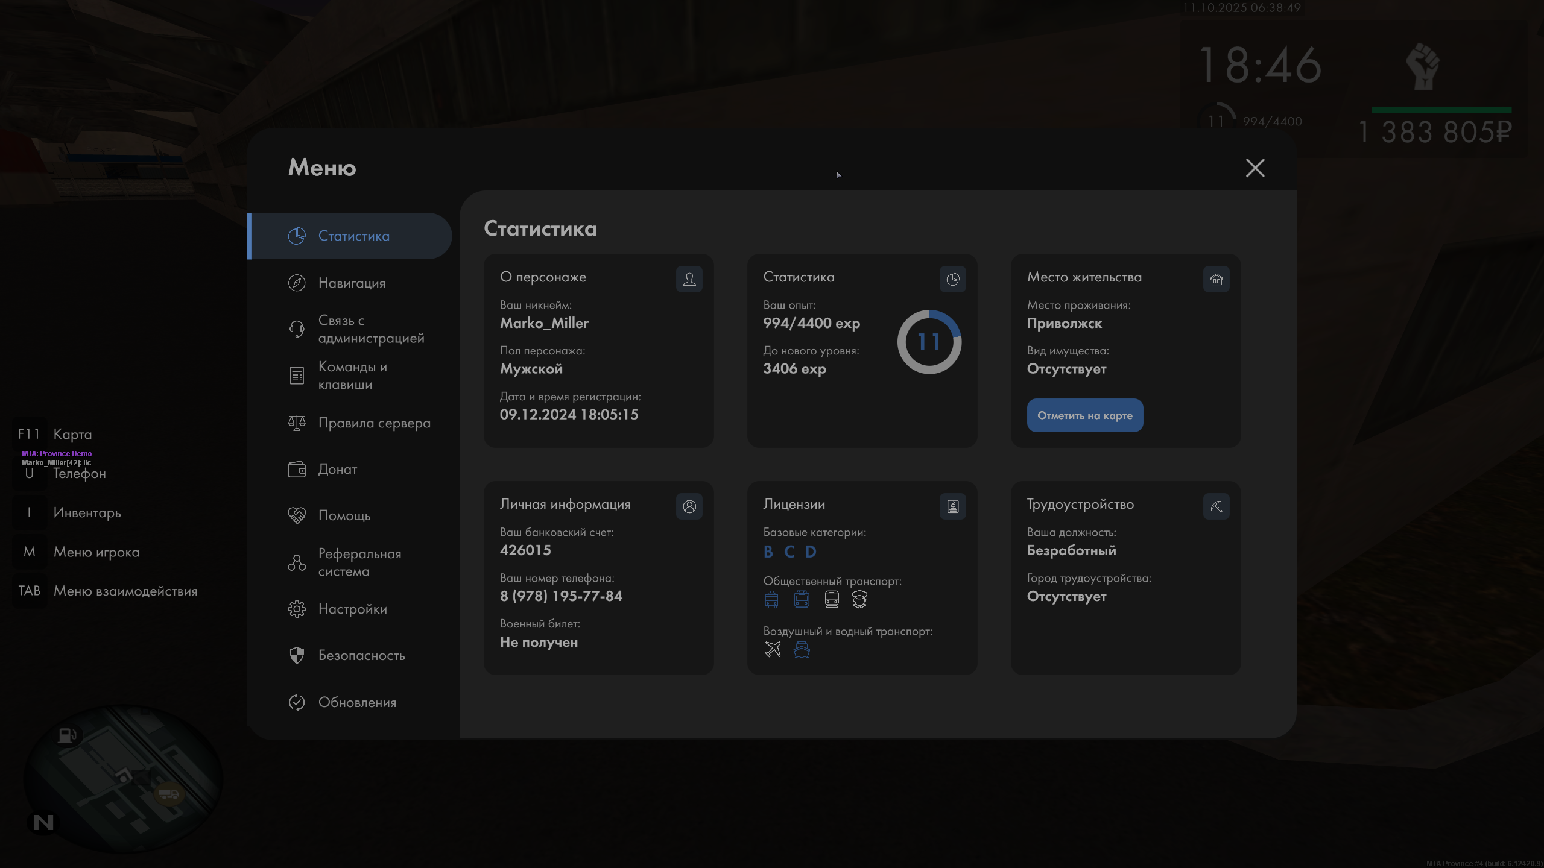Click the license document icon in Лицензии card
The height and width of the screenshot is (868, 1544).
tap(952, 506)
